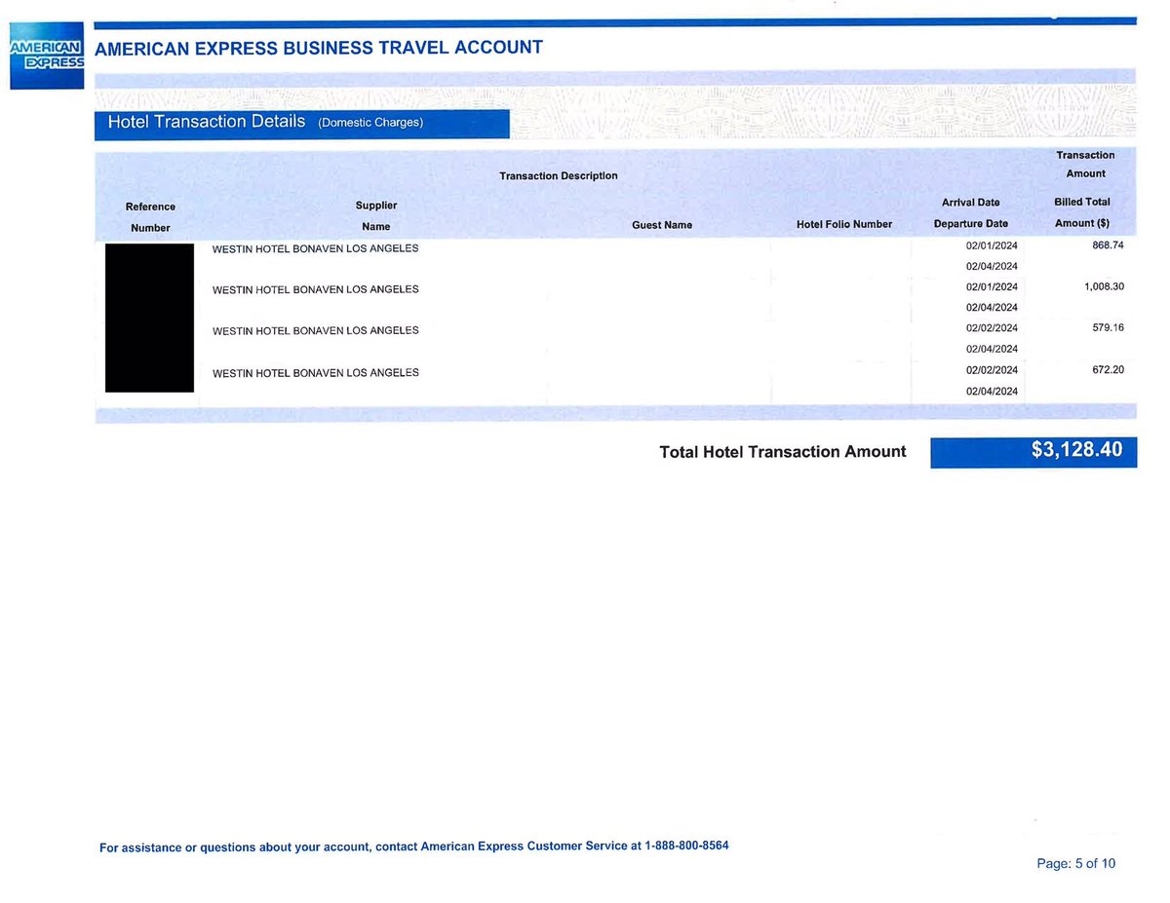This screenshot has width=1170, height=903.
Task: Select arrival date 02/02/2024 in the 579.16 row
Action: (992, 328)
